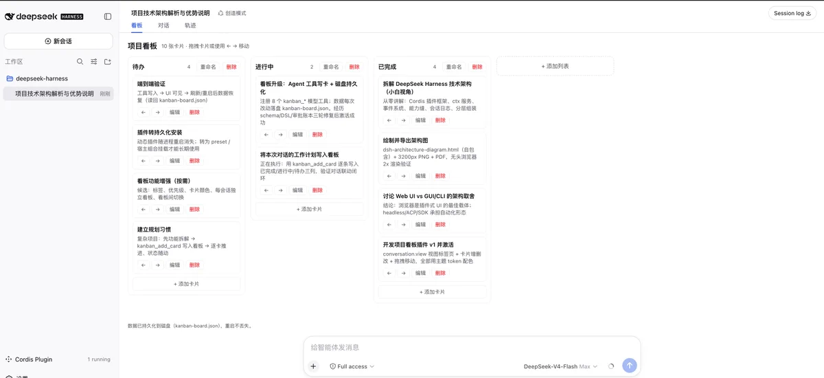Start a new conversation with 新会话

[58, 41]
